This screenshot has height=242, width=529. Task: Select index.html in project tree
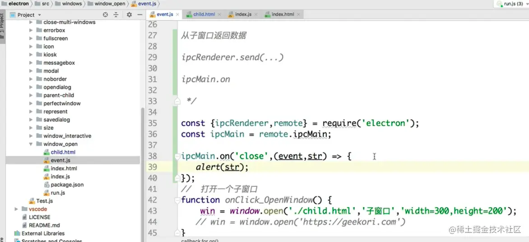[64, 168]
